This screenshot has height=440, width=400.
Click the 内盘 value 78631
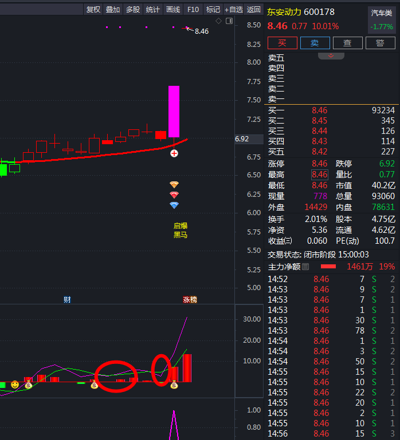(x=383, y=207)
